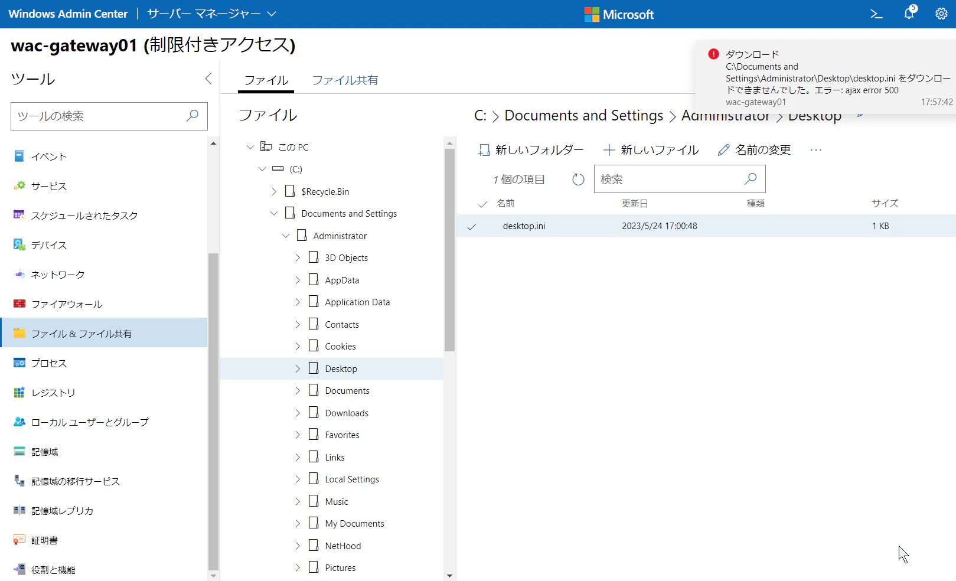
Task: Click the tools list scrollbar thumb
Action: tap(213, 412)
